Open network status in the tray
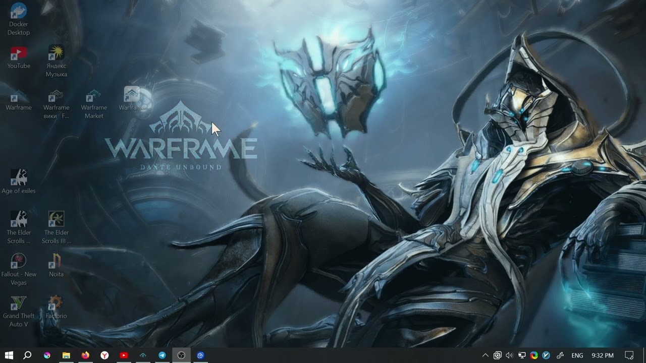This screenshot has height=363, width=646. 522,355
